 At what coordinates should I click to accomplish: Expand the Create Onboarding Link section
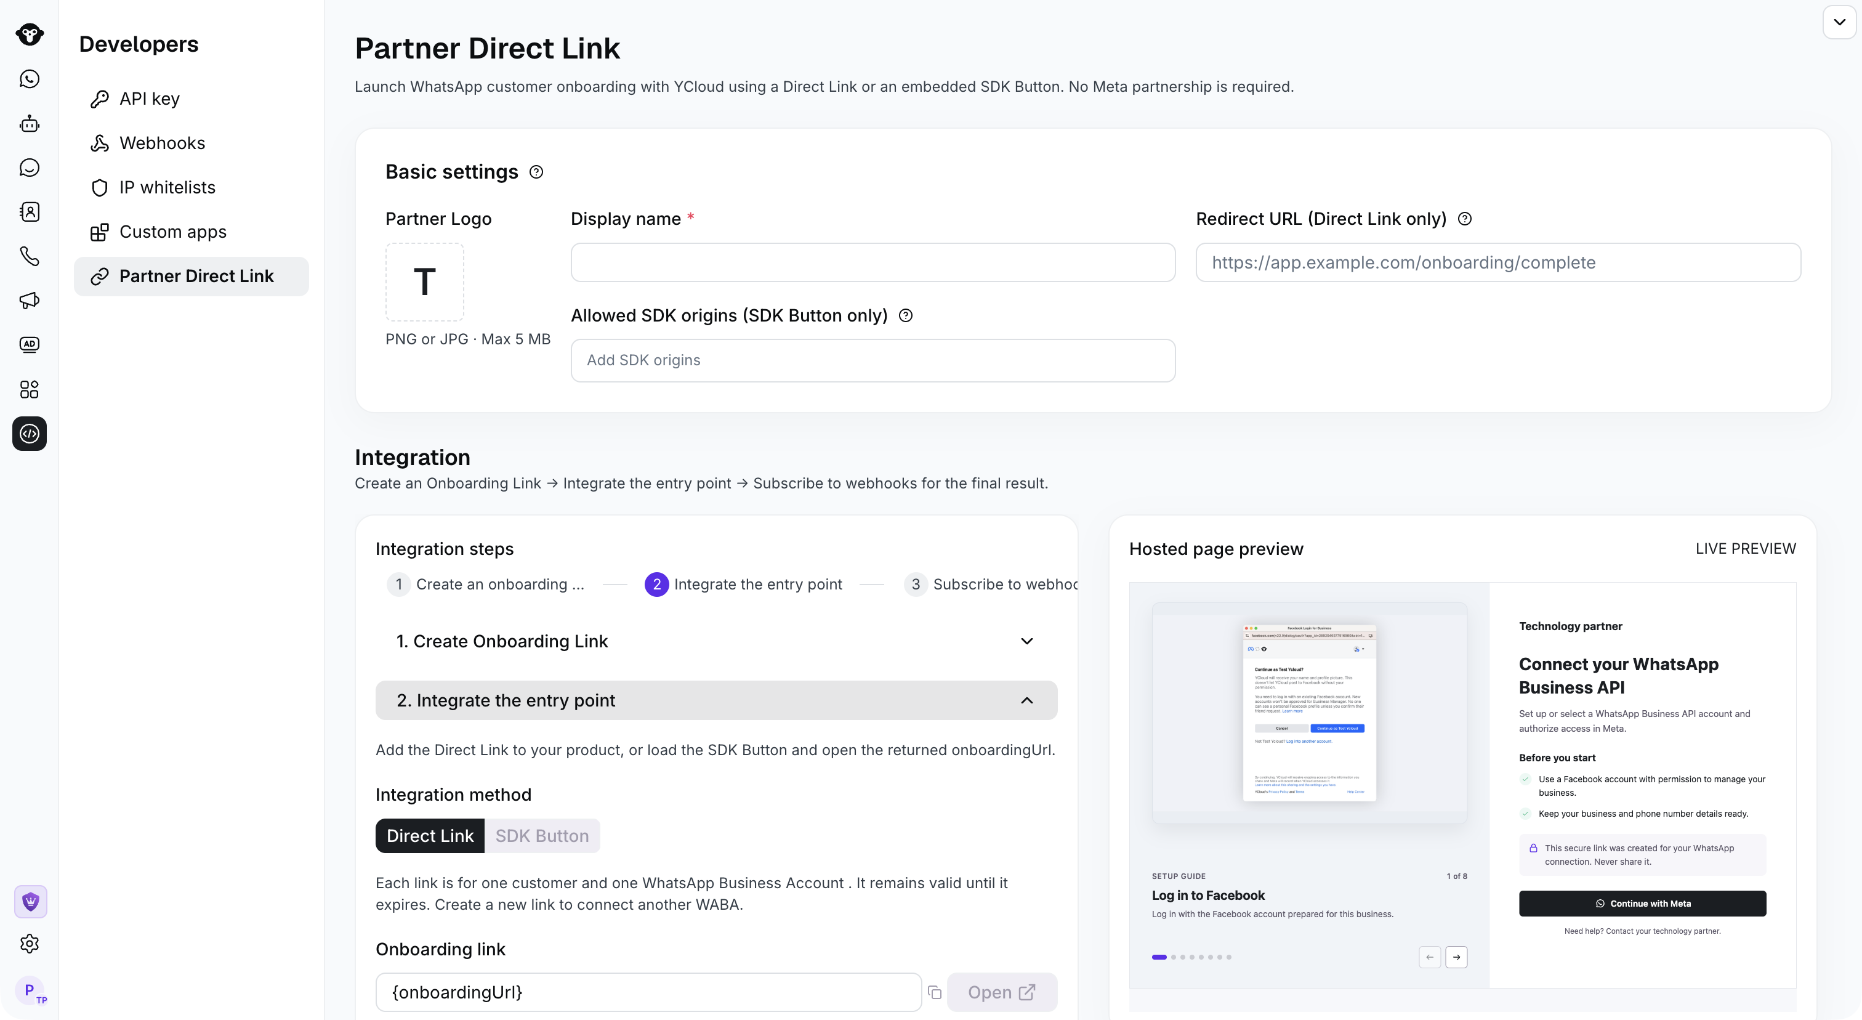pyautogui.click(x=716, y=641)
